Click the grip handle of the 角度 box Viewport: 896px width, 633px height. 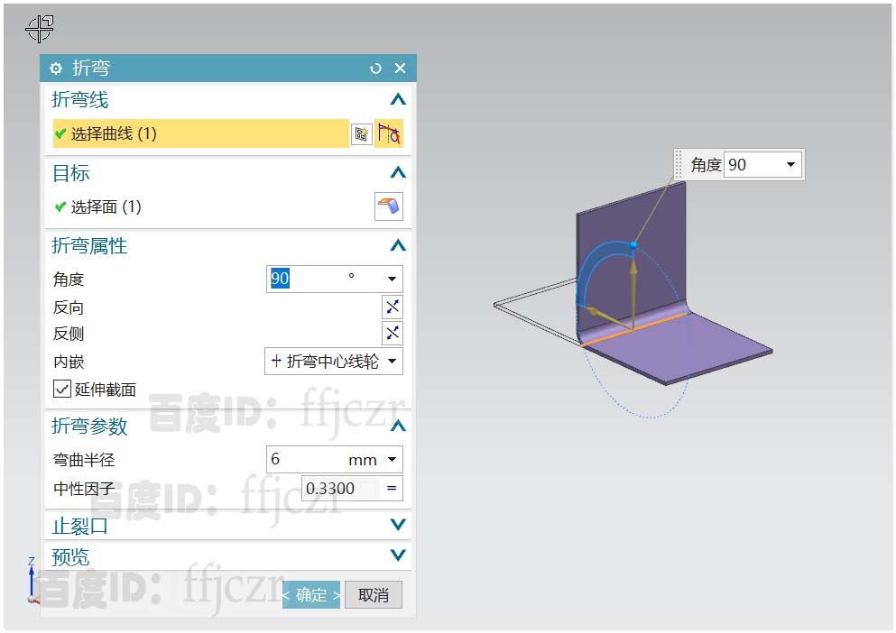click(x=679, y=164)
